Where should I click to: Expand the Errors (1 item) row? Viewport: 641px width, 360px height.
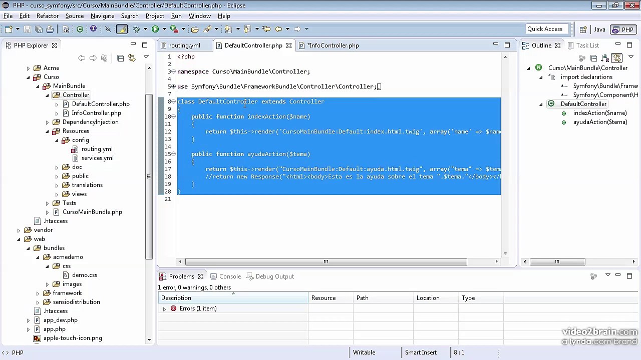point(164,308)
